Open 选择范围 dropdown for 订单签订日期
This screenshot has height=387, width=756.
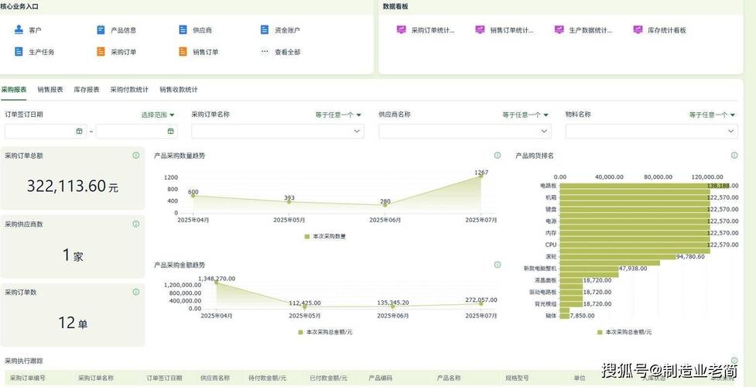coord(158,115)
